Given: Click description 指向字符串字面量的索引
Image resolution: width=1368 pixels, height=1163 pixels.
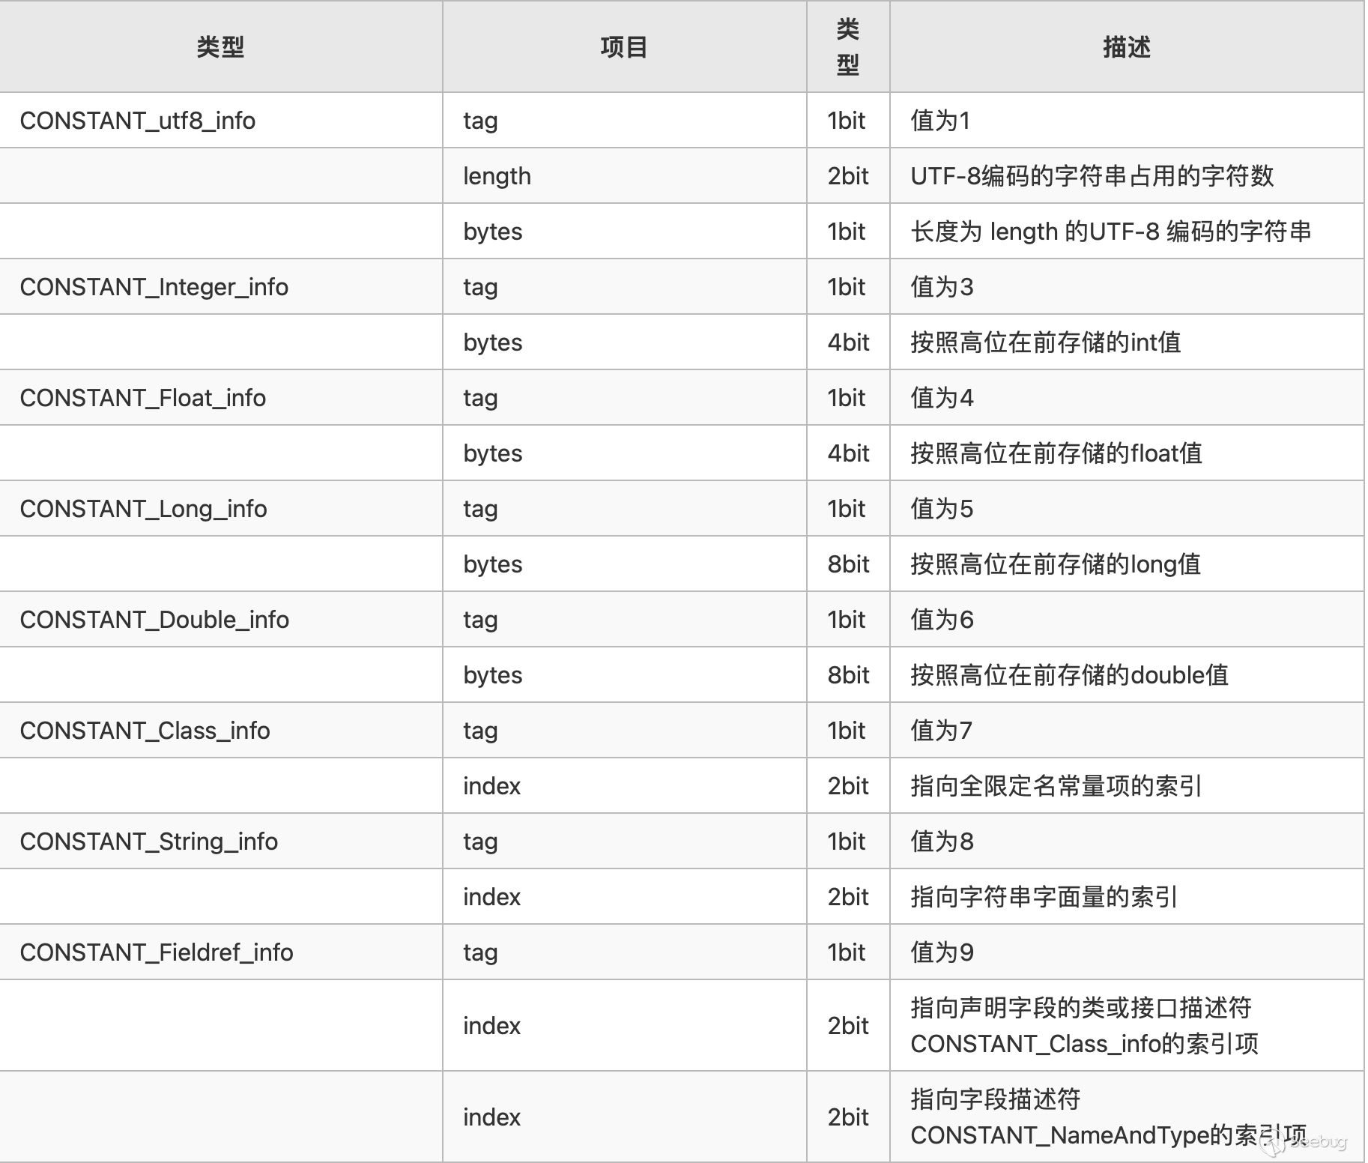Looking at the screenshot, I should pyautogui.click(x=1044, y=897).
